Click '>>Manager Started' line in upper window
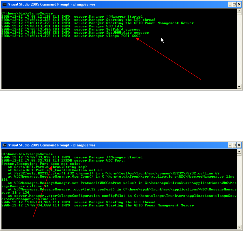Image resolution: width=243 pixels, height=231 pixels. click(72, 17)
